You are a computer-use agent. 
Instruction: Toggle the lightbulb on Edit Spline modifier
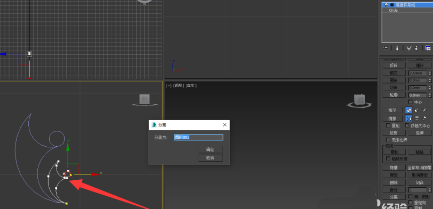point(386,5)
